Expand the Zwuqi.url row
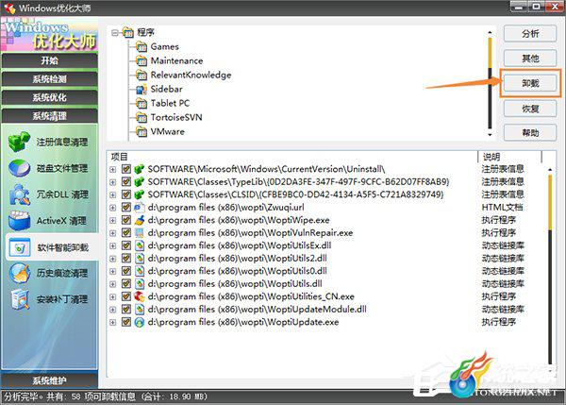The width and height of the screenshot is (566, 405). 113,208
